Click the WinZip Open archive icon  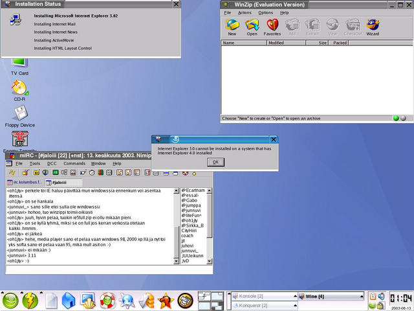coord(252,25)
